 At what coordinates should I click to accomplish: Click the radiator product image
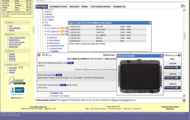140,76
